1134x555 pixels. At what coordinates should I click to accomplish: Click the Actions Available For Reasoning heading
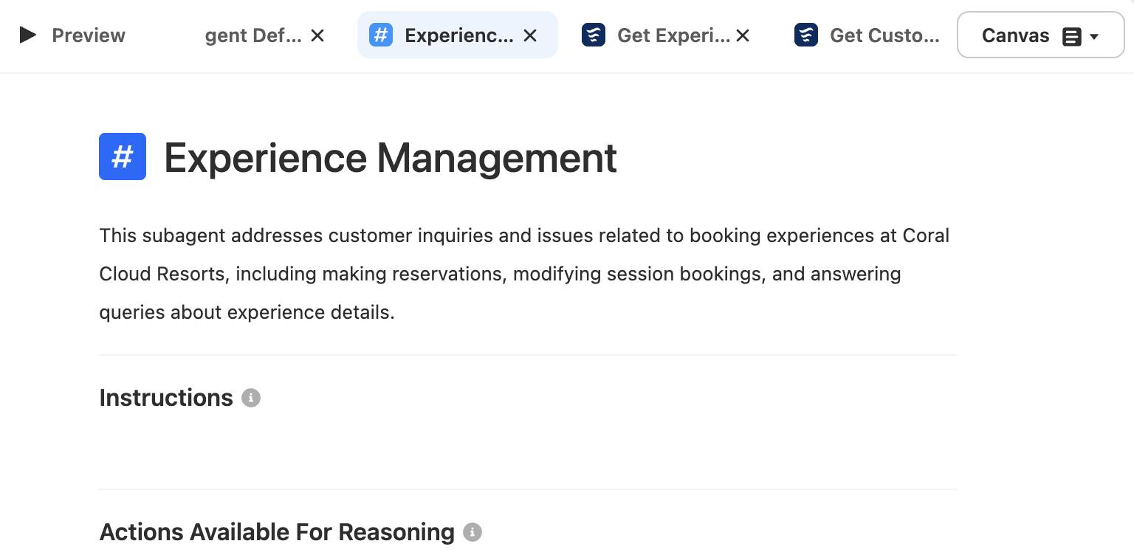[277, 532]
